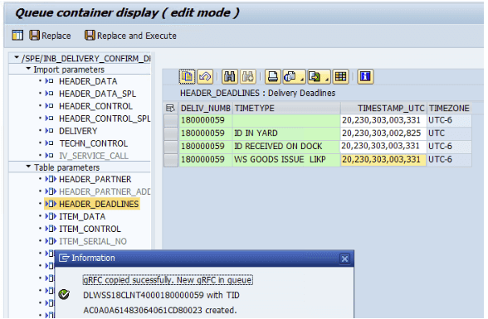The image size is (488, 319).
Task: Select the DELIVERY parameter
Action: [x=78, y=131]
